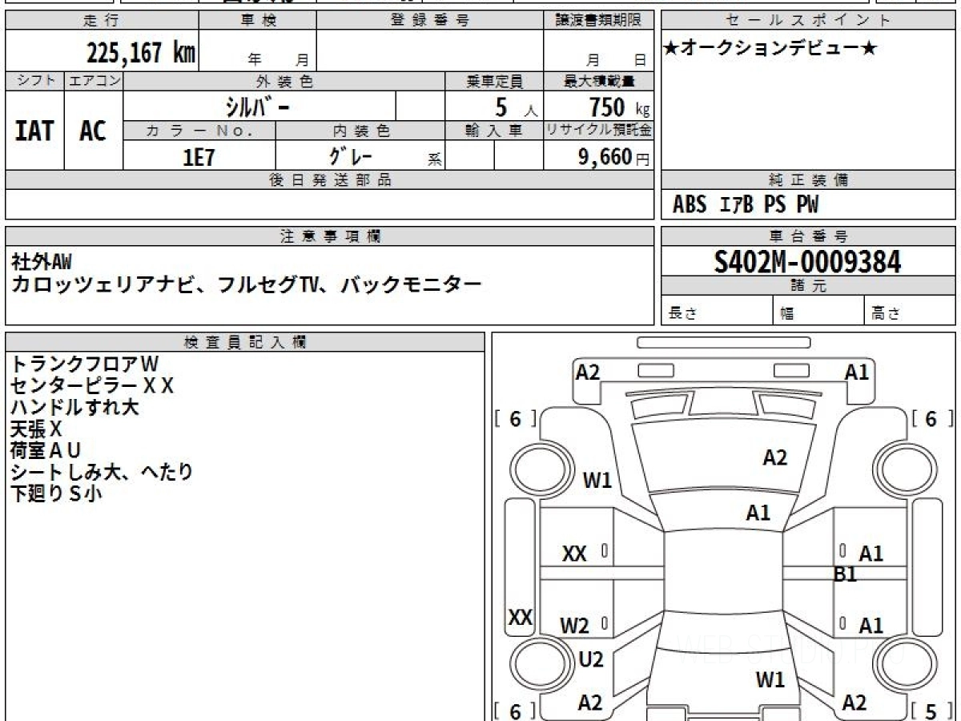Screen dimensions: 961x721
Task: Click the W2 mark on the car diagram
Action: [574, 626]
